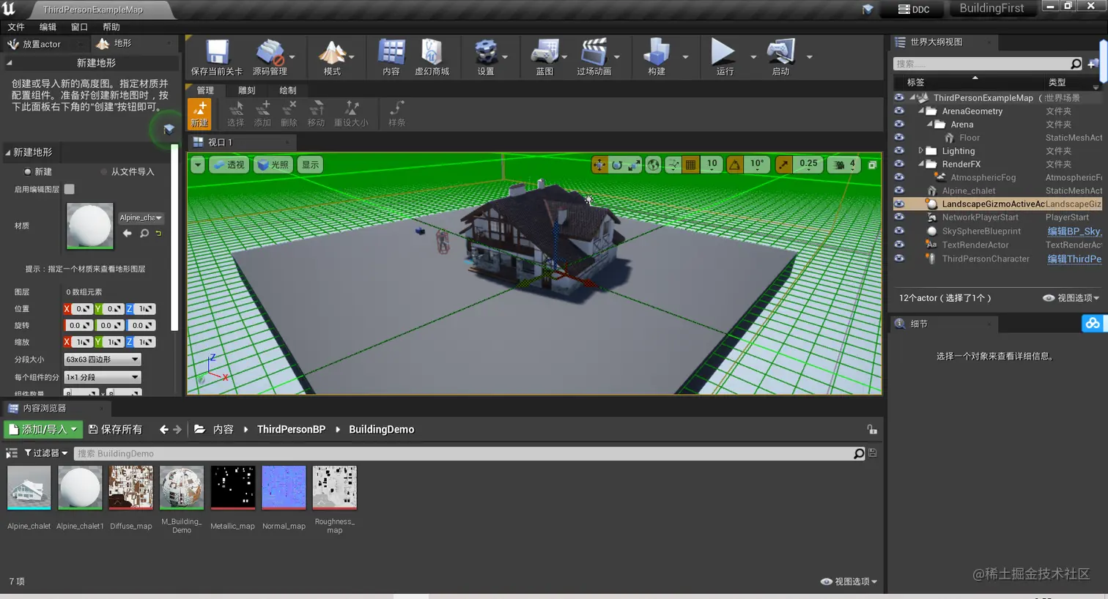Open the 63x63 四边形 section size dropdown
The image size is (1108, 599).
point(102,360)
